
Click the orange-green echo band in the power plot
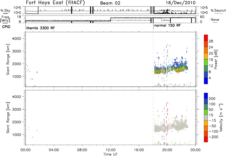pos(171,70)
